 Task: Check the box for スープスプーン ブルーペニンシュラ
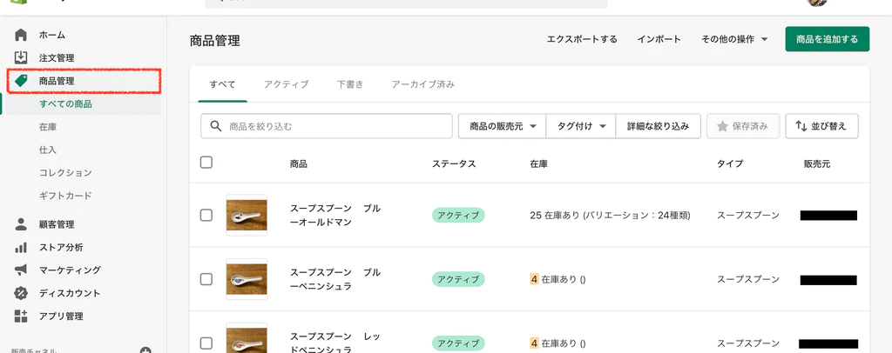click(x=206, y=279)
